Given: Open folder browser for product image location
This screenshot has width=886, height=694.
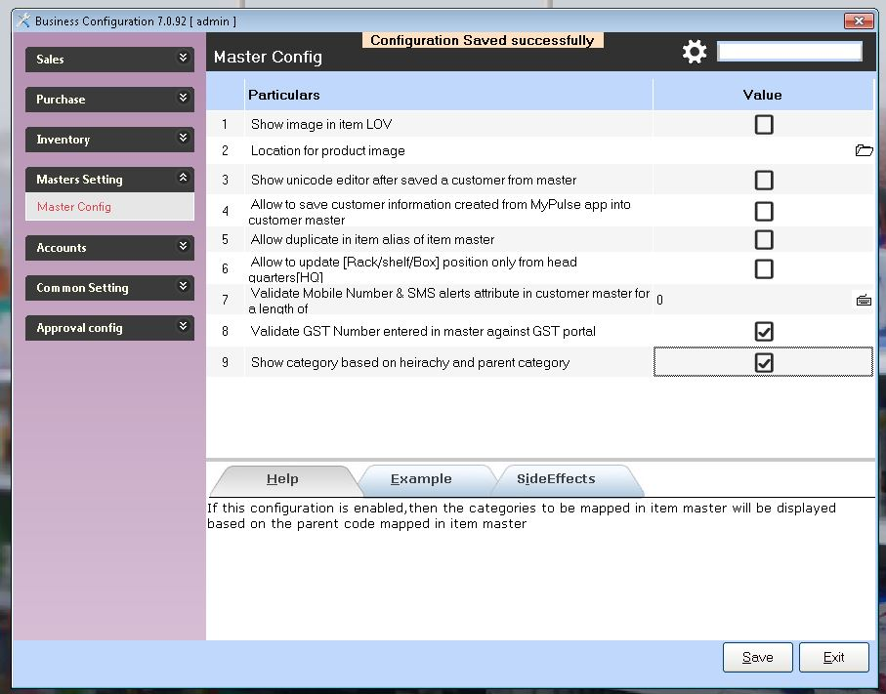Looking at the screenshot, I should click(x=864, y=150).
